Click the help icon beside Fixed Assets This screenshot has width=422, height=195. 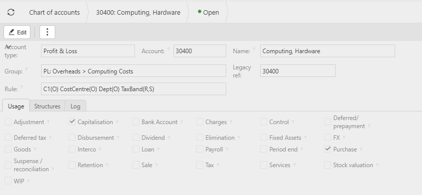coord(305,138)
